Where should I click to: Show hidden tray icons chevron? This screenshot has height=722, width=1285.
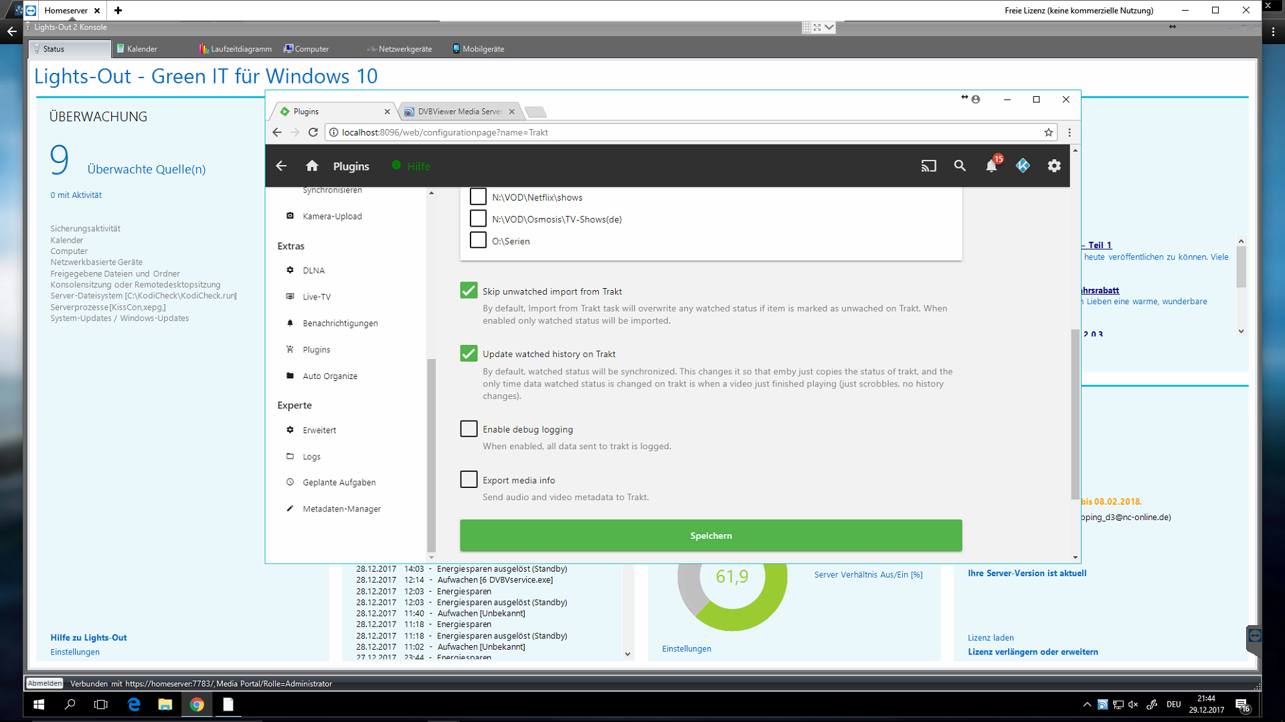[x=1087, y=705]
